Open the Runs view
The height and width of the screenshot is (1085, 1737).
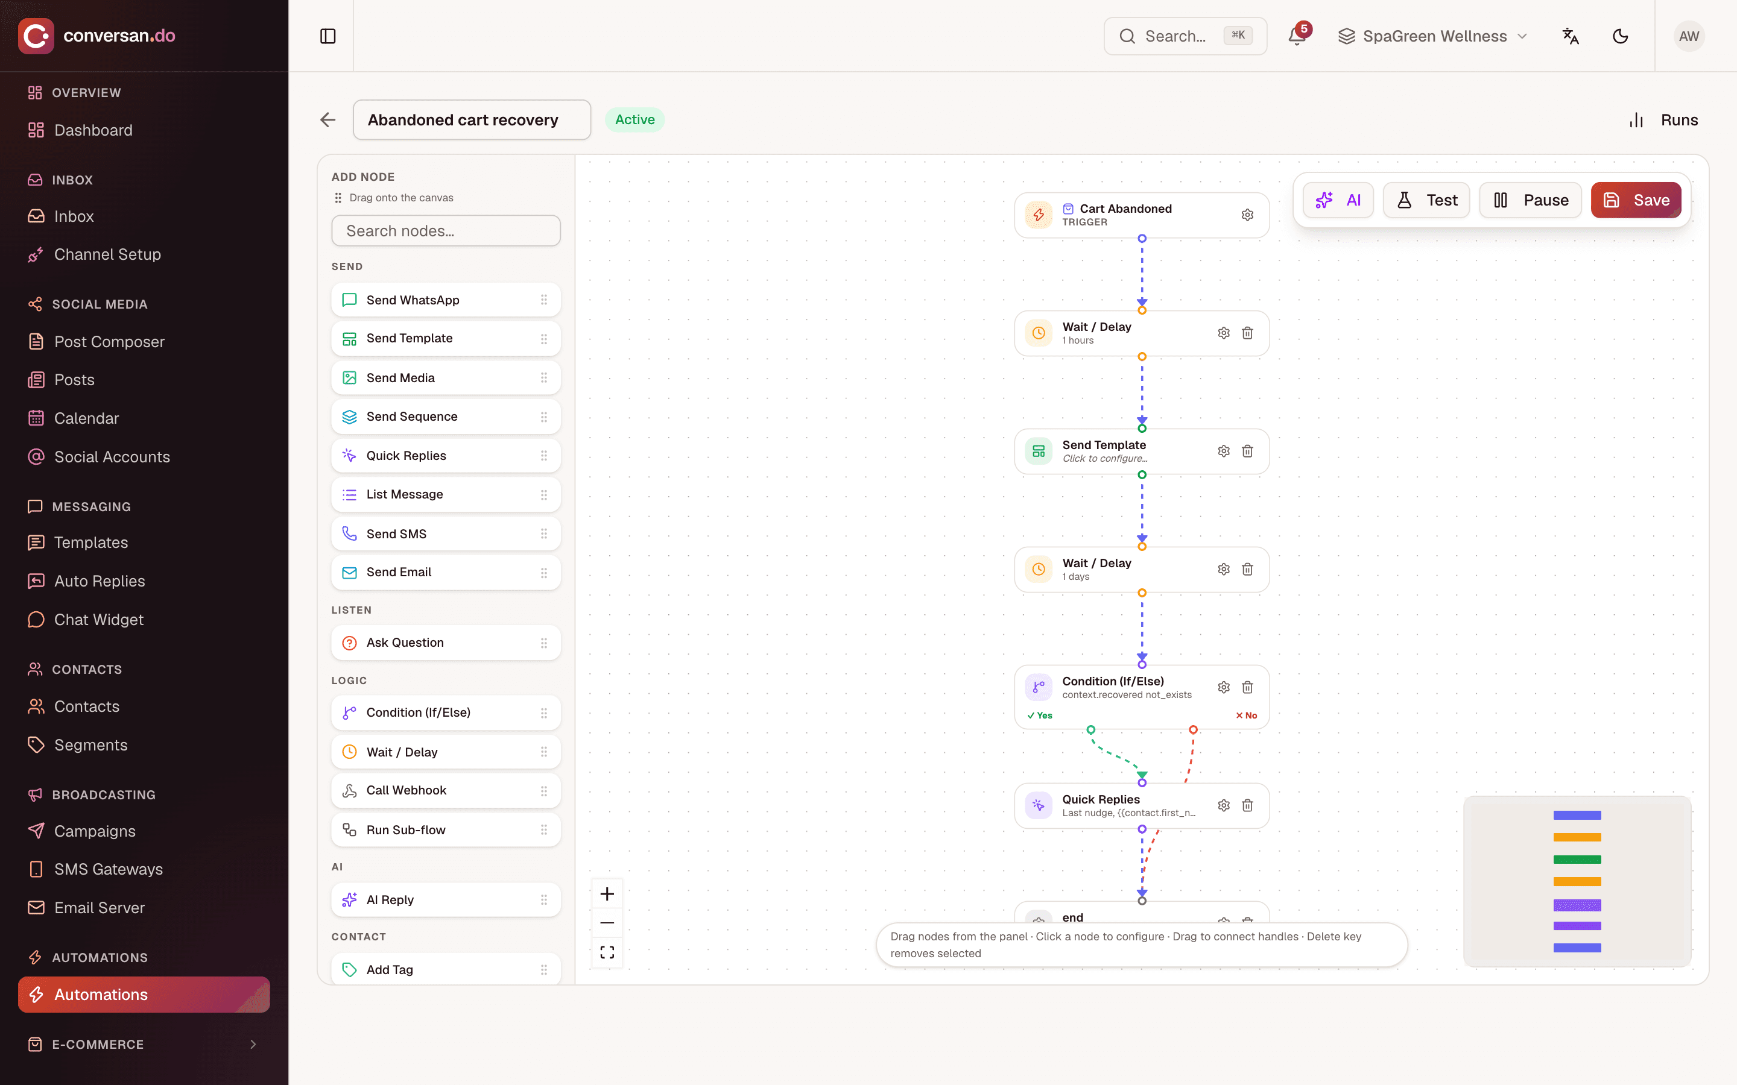tap(1663, 120)
